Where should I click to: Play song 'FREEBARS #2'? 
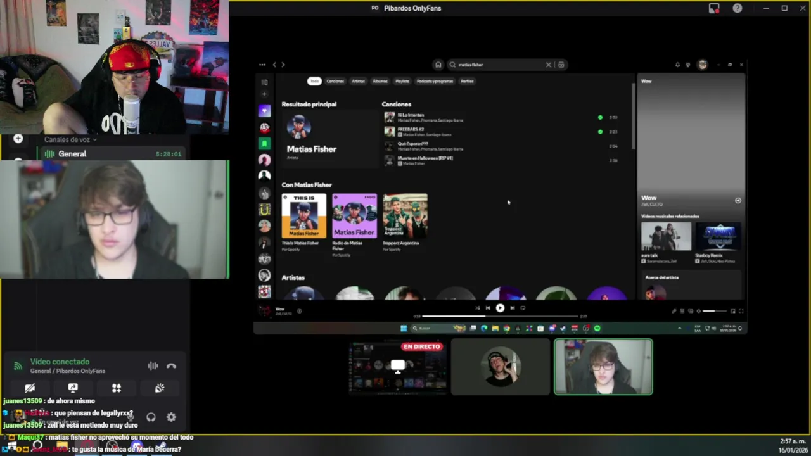pos(389,132)
